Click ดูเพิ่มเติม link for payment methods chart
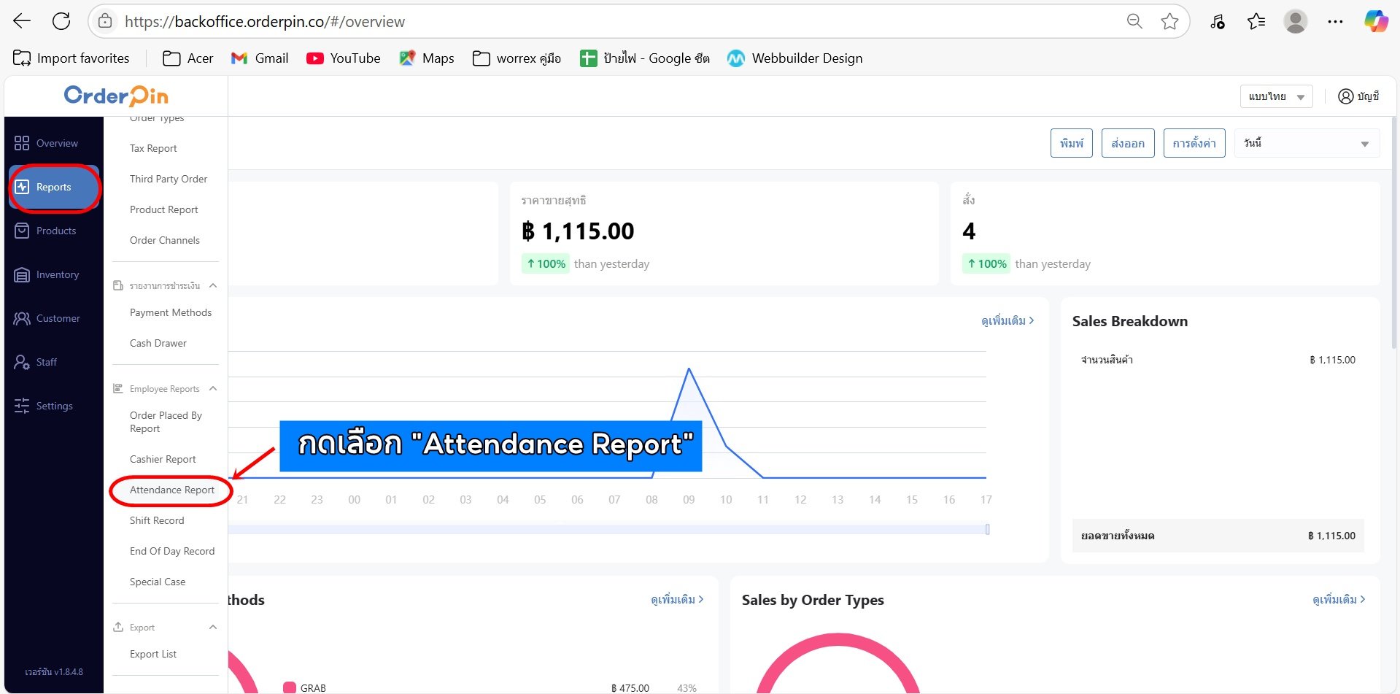Viewport: 1400px width, 694px height. pyautogui.click(x=677, y=599)
